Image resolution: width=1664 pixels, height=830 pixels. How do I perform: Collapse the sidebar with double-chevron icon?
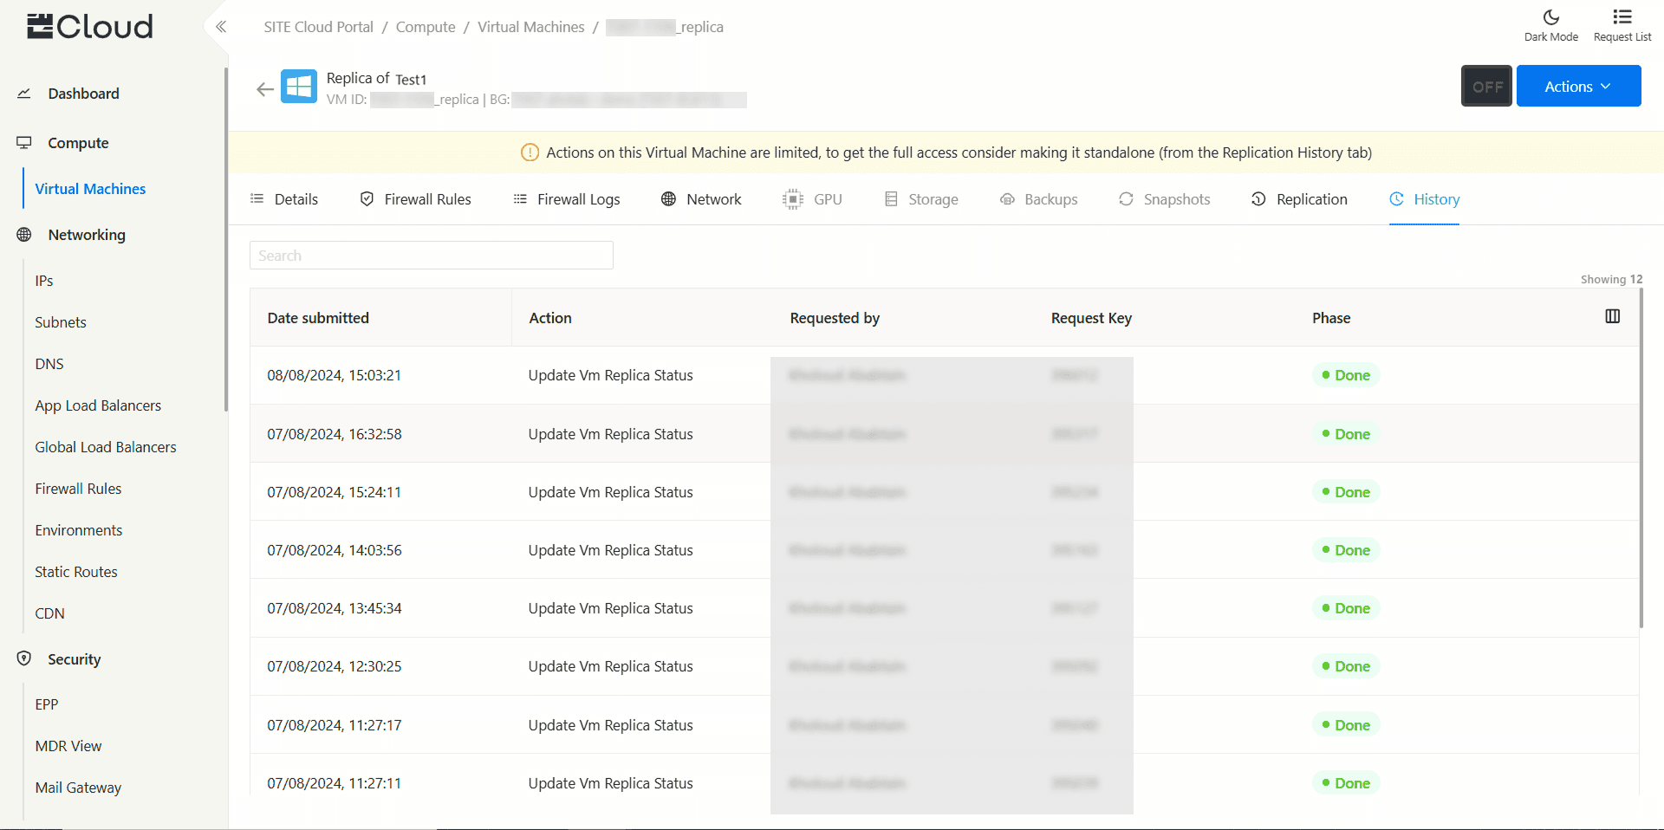[221, 27]
